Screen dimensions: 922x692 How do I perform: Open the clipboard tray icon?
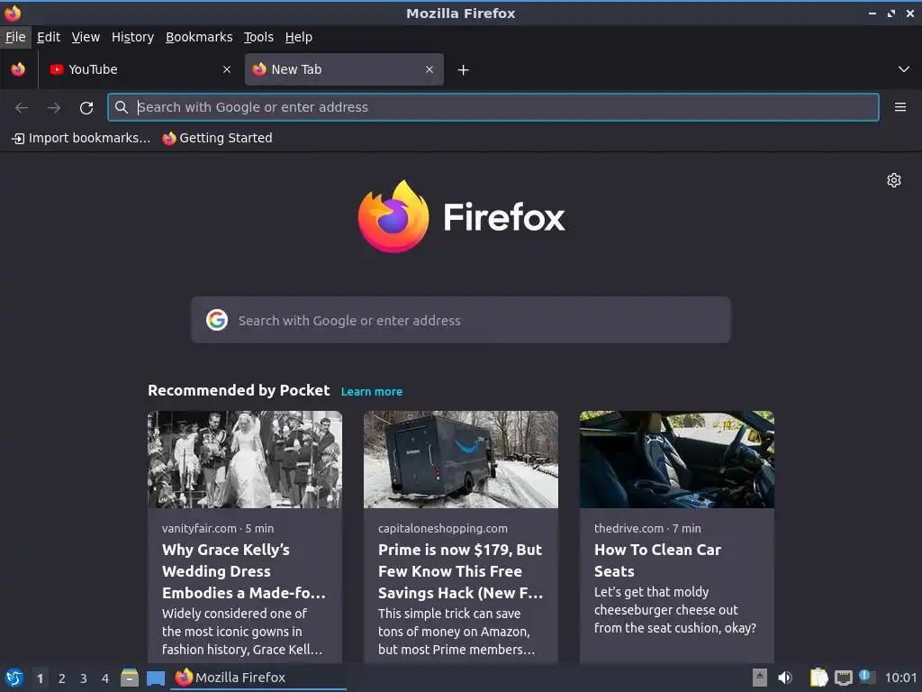point(818,678)
